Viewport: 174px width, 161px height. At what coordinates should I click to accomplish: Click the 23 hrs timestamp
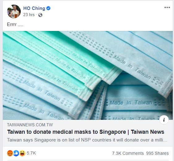coord(29,15)
